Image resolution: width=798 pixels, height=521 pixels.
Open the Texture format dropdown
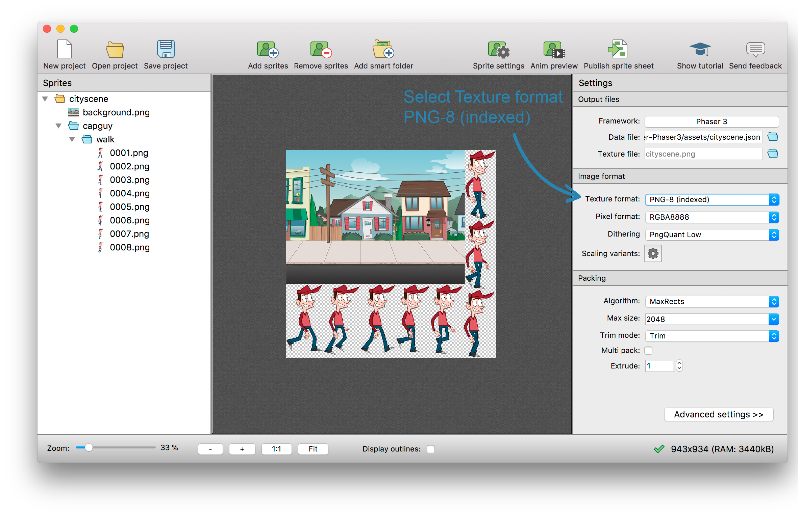pyautogui.click(x=711, y=199)
